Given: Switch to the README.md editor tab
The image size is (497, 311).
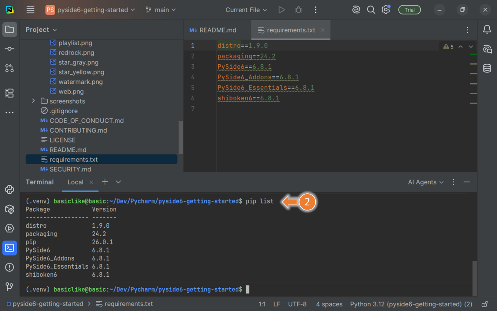Looking at the screenshot, I should [213, 30].
